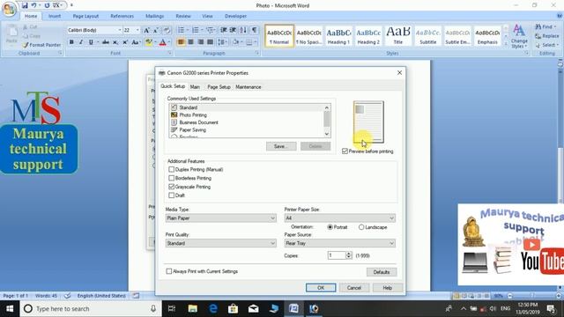This screenshot has height=317, width=564.
Task: Open Change Styles in Word ribbon
Action: [x=519, y=37]
